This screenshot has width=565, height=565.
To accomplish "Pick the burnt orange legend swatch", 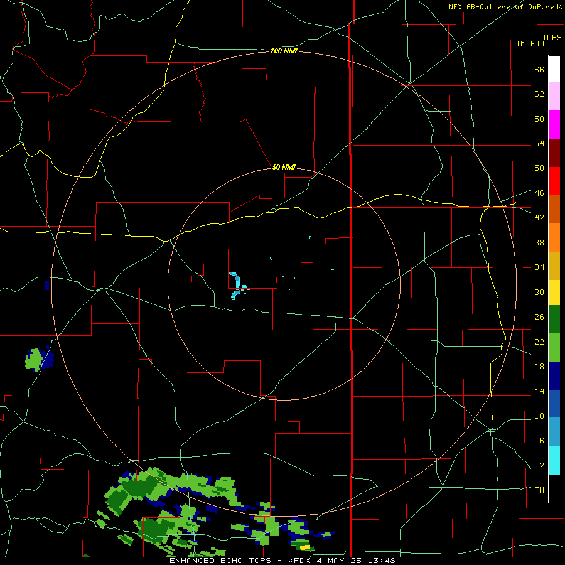I will coord(554,209).
